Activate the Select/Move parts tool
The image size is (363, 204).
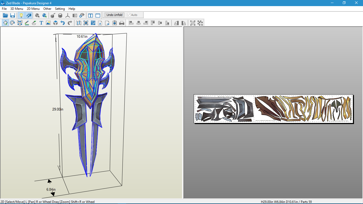5,23
